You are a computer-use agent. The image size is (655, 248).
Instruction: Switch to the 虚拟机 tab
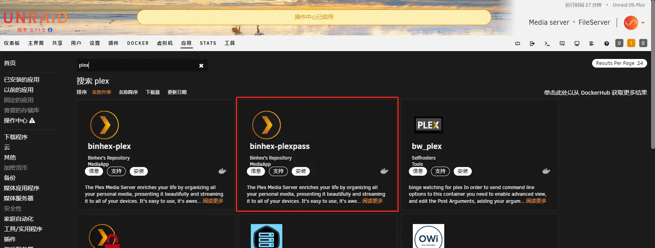tap(165, 43)
